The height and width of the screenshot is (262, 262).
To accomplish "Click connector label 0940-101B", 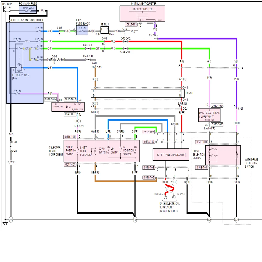I will pos(70,99).
